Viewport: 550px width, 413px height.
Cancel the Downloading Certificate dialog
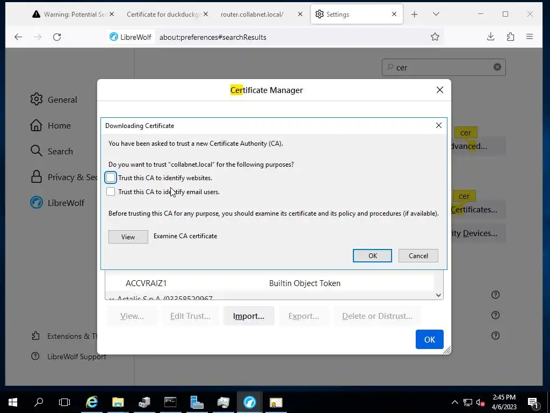(x=418, y=255)
